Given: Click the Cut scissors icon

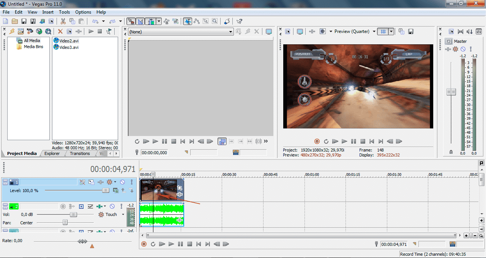Looking at the screenshot, I should 63,22.
